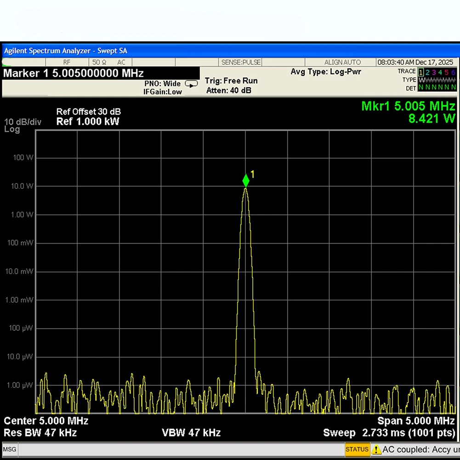Click the N detector letter under trace 1
Screen dimensions: 460x460
click(421, 87)
